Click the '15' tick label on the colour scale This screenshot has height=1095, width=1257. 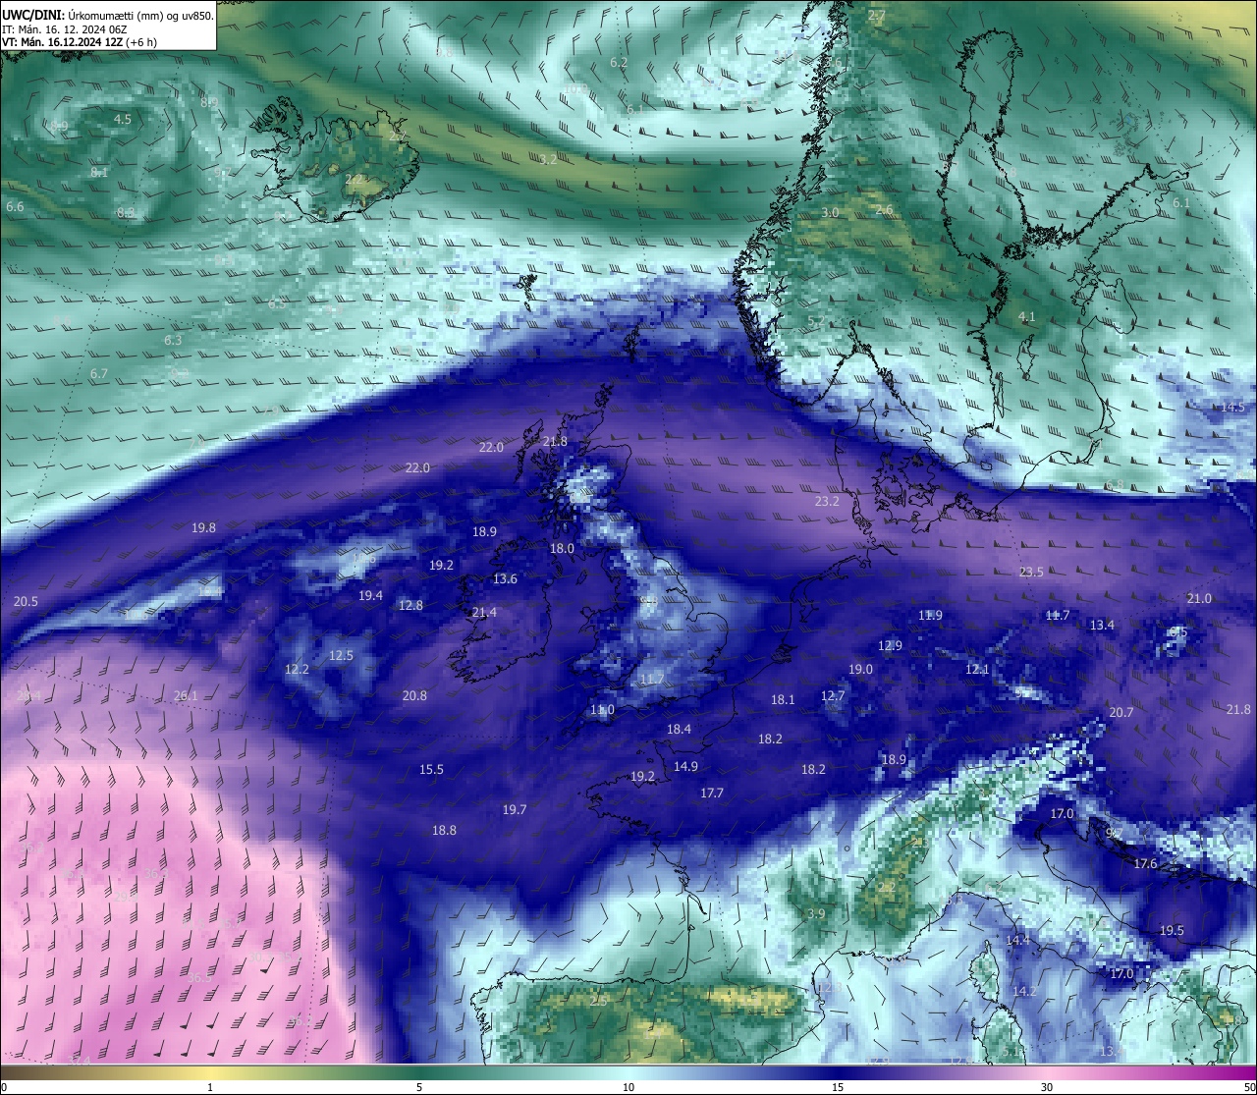click(838, 1087)
